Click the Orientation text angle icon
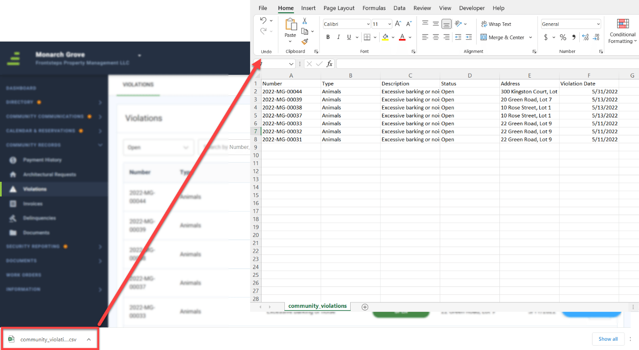Viewport: 639px width, 350px height. [x=458, y=24]
